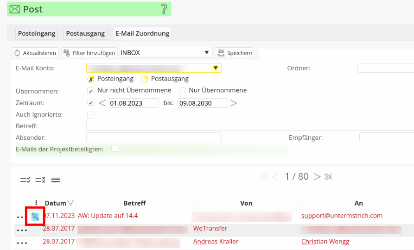
Task: Click the assign icon in first email row
Action: [35, 216]
